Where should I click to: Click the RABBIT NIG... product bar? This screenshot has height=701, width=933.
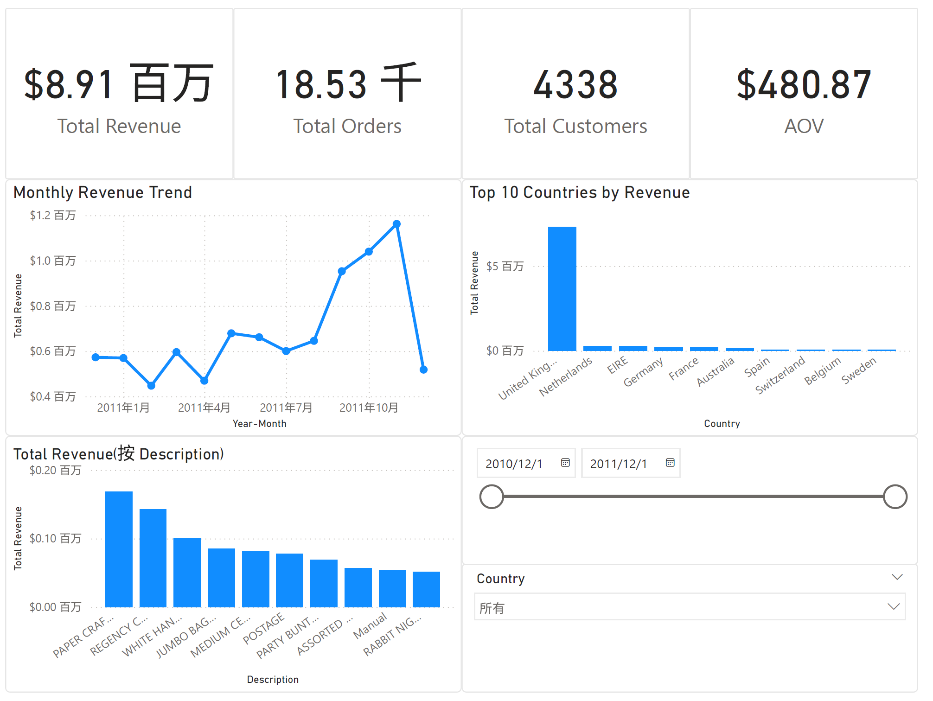coord(426,589)
